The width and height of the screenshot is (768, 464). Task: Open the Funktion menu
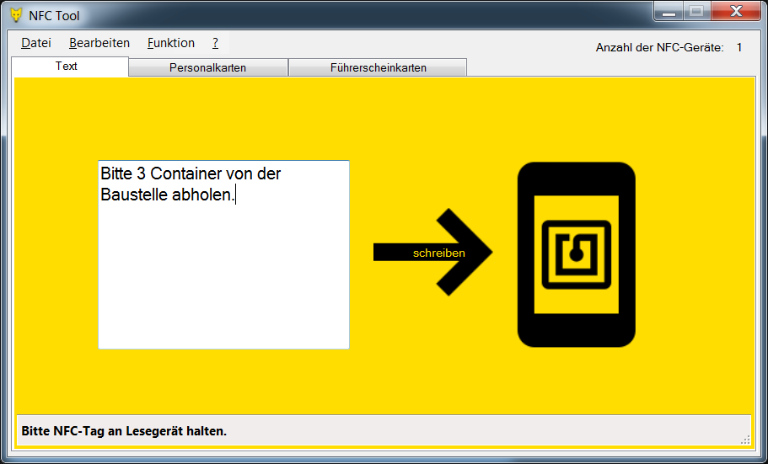(x=170, y=43)
